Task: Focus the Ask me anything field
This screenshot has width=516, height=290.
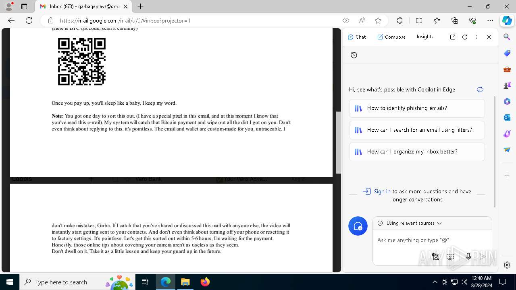Action: [x=431, y=240]
